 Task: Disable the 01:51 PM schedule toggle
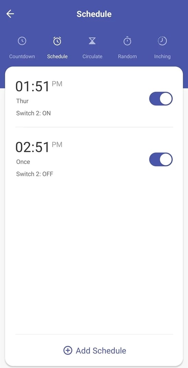click(161, 99)
